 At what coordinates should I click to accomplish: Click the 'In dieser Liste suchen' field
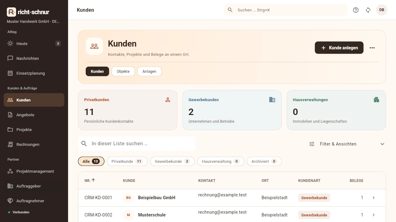(137, 144)
